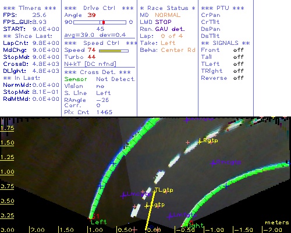Toggle the Reverse signal off indicator
The image size is (291, 233).
[238, 78]
